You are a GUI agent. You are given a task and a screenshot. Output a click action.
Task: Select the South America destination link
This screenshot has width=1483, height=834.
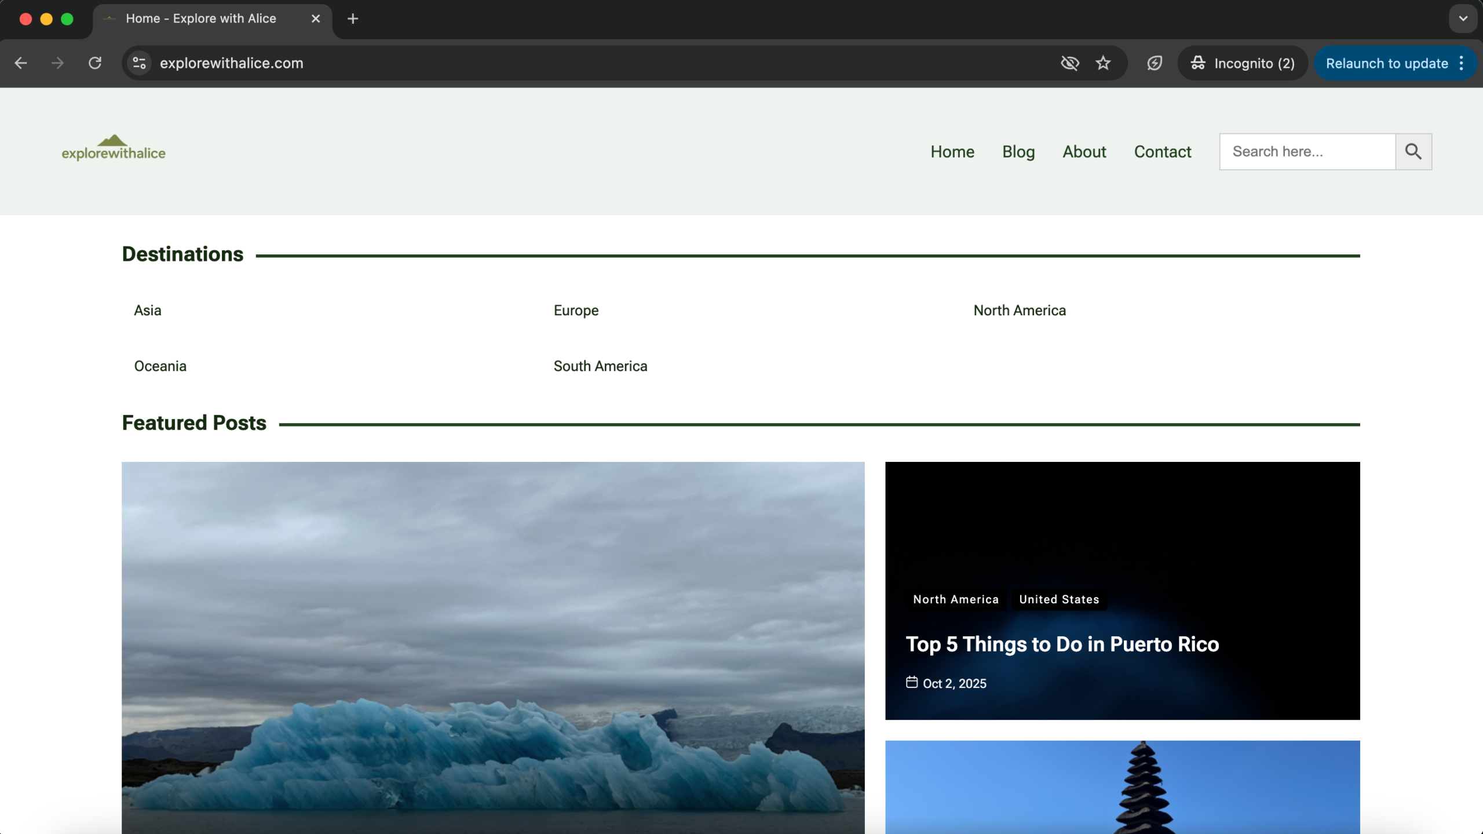(x=600, y=366)
